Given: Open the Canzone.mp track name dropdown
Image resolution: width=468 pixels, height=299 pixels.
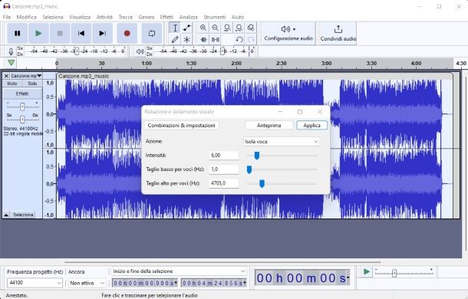Looking at the screenshot, I should point(26,76).
